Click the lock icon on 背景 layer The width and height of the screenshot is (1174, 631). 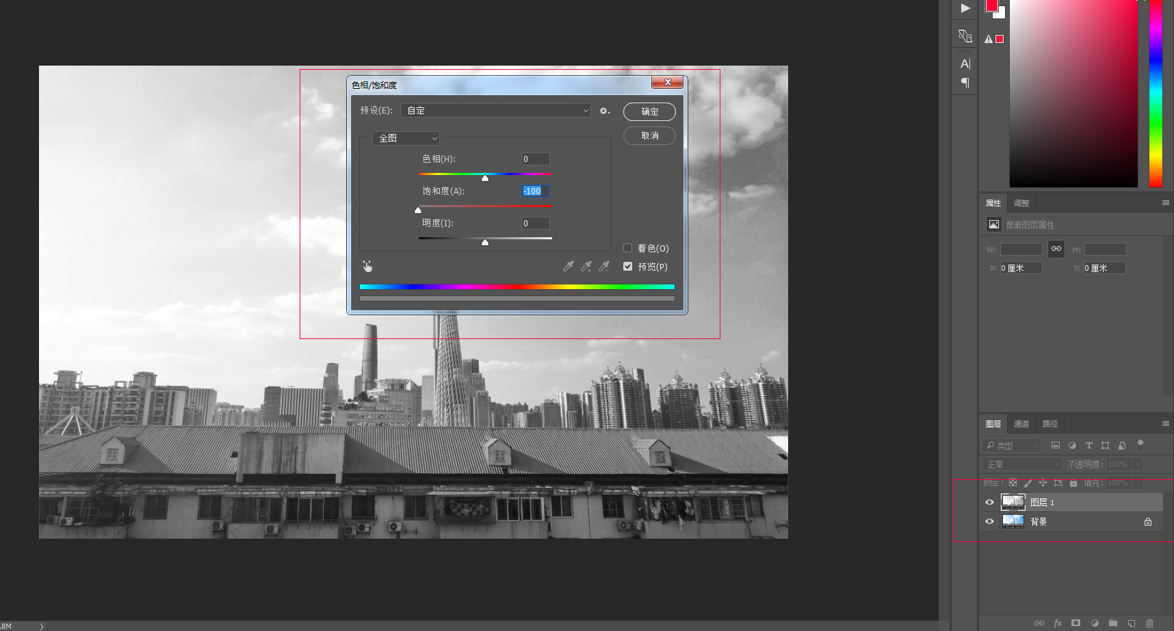pos(1148,522)
